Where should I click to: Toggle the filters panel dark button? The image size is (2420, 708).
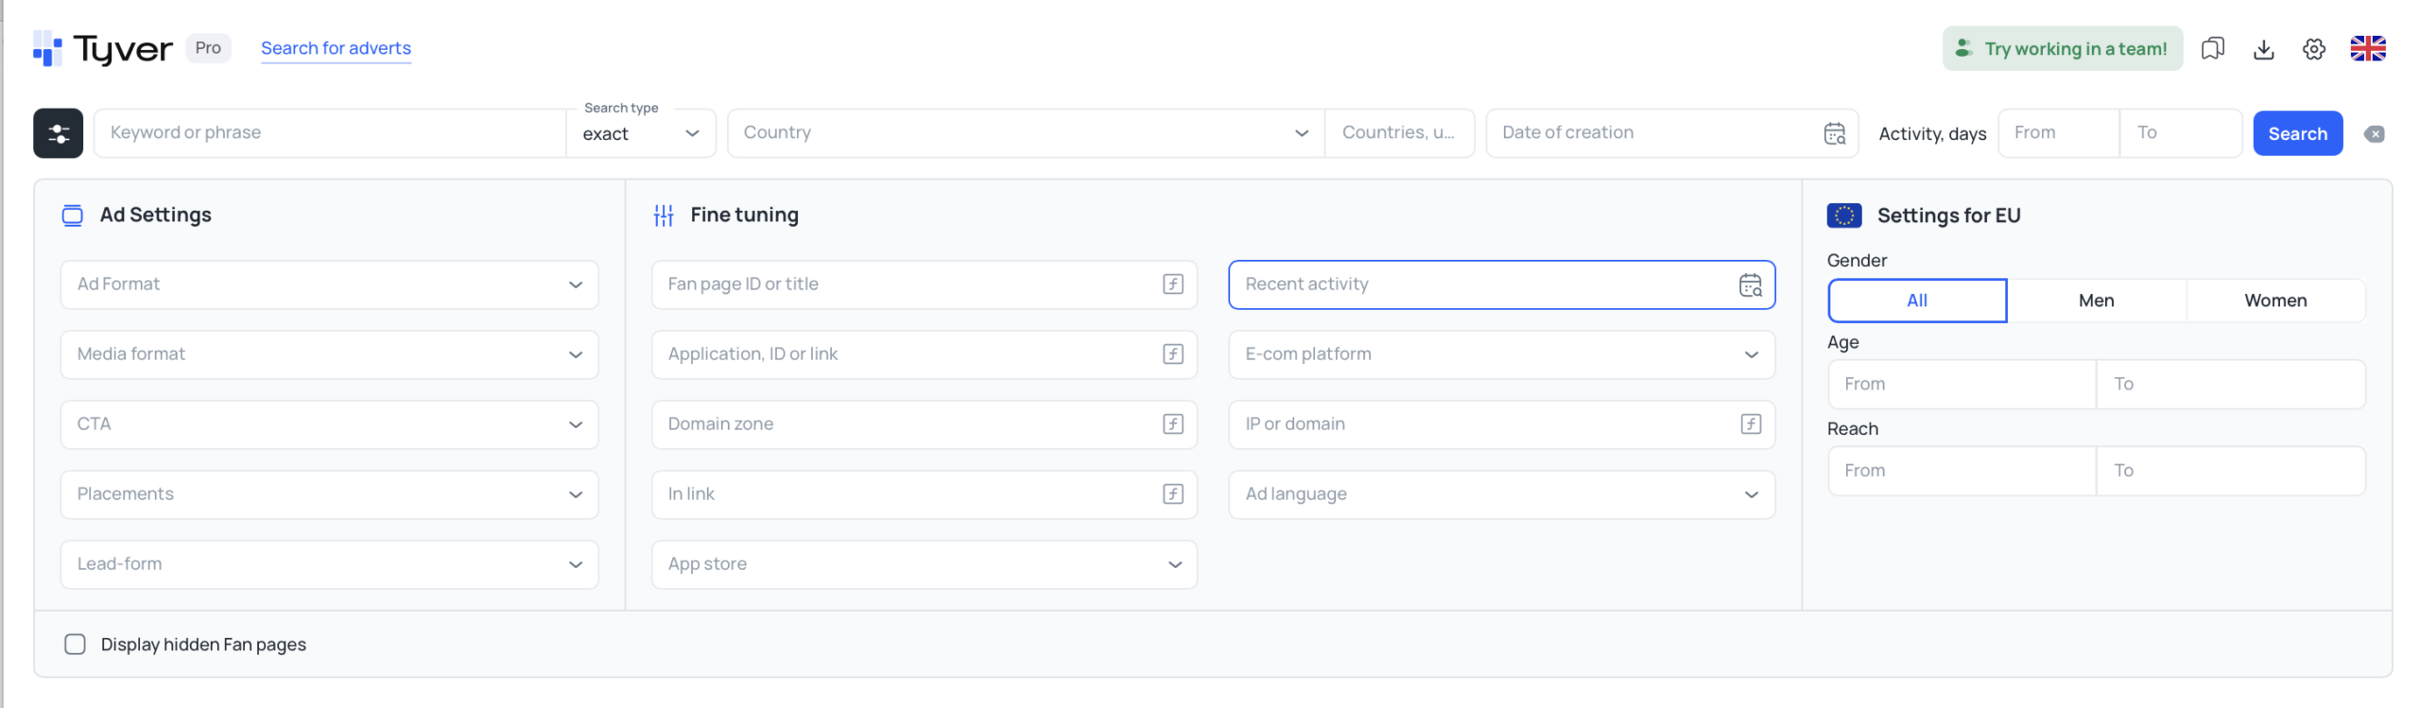[59, 133]
